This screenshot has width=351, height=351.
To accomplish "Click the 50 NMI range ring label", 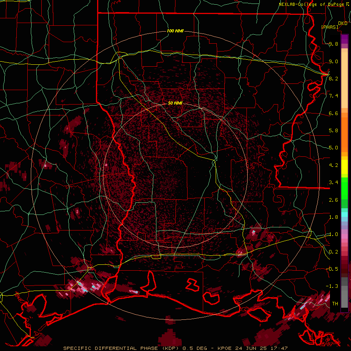I will click(175, 103).
